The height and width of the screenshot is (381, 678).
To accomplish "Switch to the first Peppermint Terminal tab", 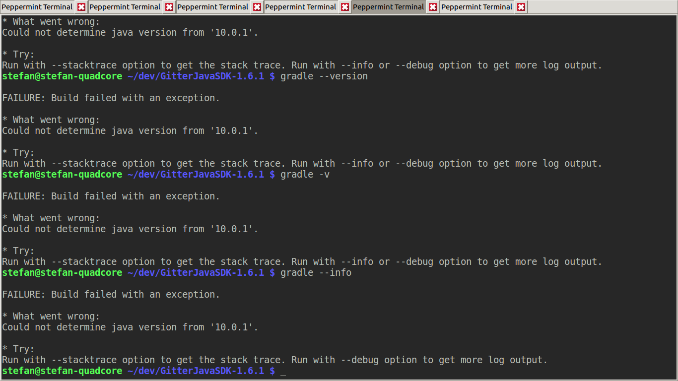I will click(37, 7).
